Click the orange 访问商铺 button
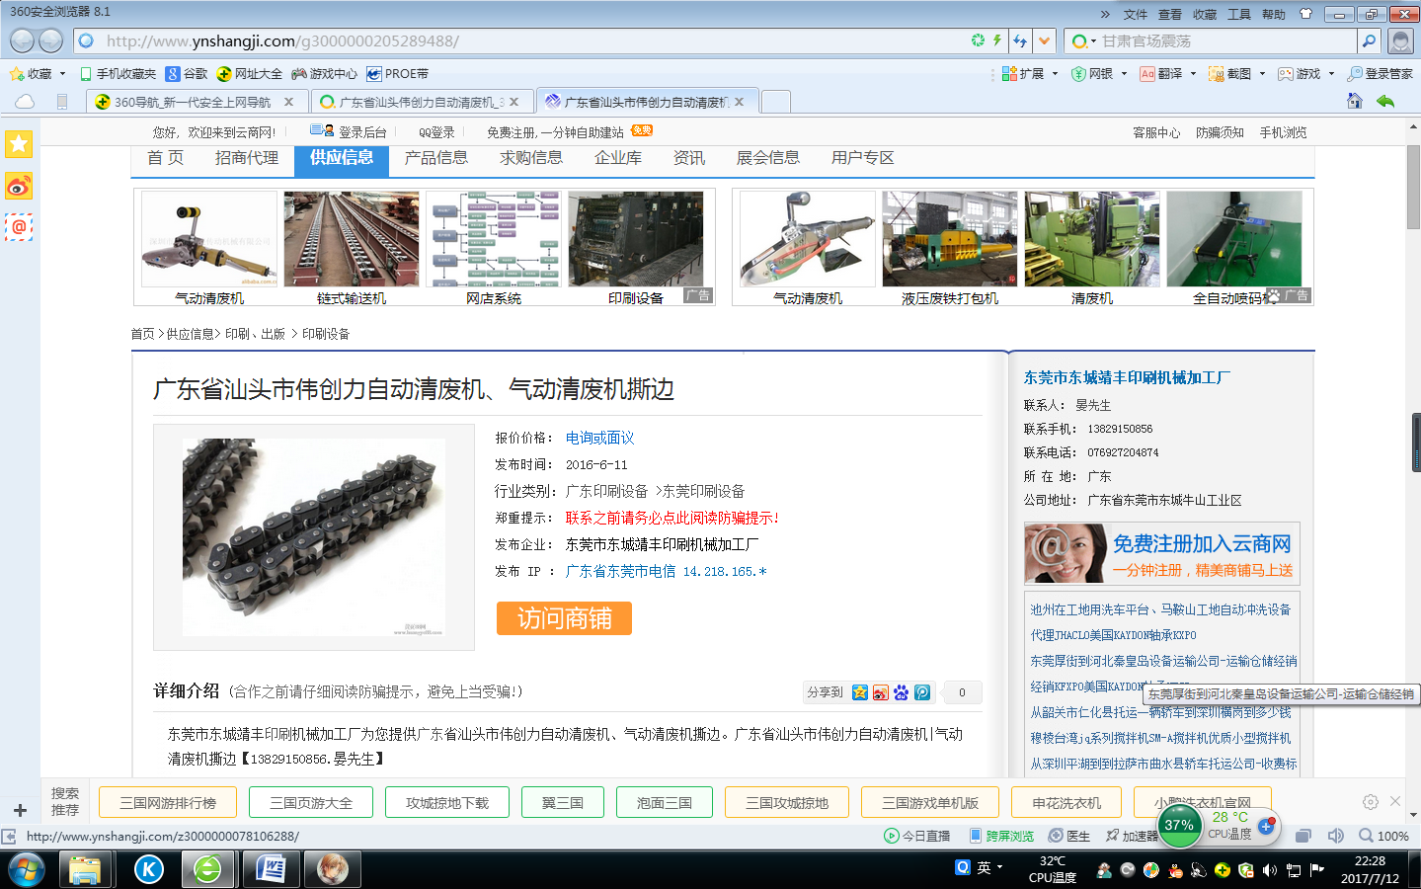 pyautogui.click(x=564, y=618)
